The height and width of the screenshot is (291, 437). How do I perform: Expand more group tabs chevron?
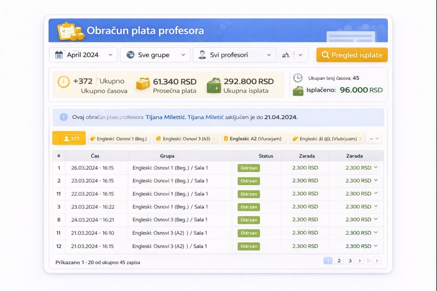371,139
